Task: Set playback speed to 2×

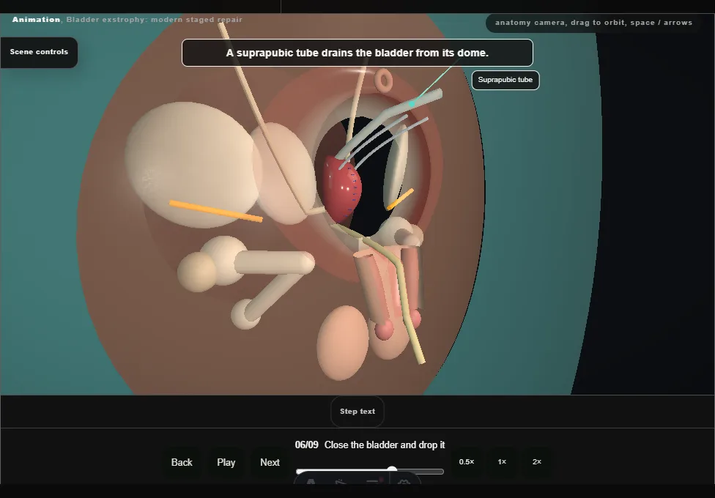Action: [x=537, y=462]
